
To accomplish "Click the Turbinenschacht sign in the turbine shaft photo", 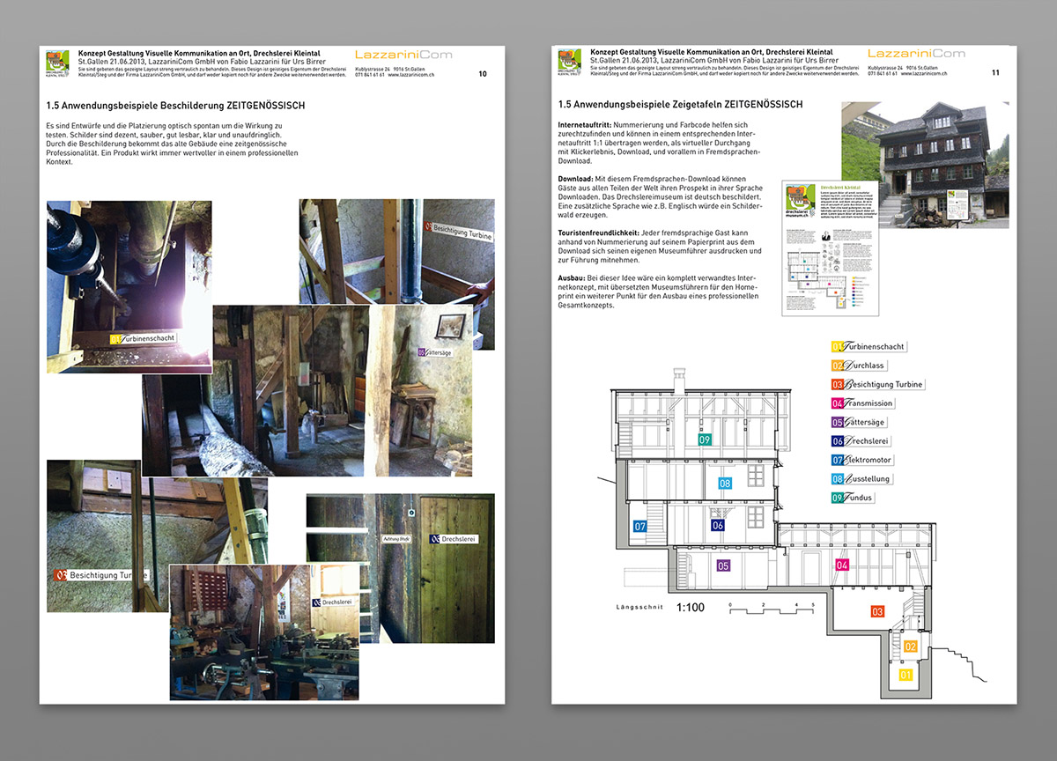I will pyautogui.click(x=144, y=338).
